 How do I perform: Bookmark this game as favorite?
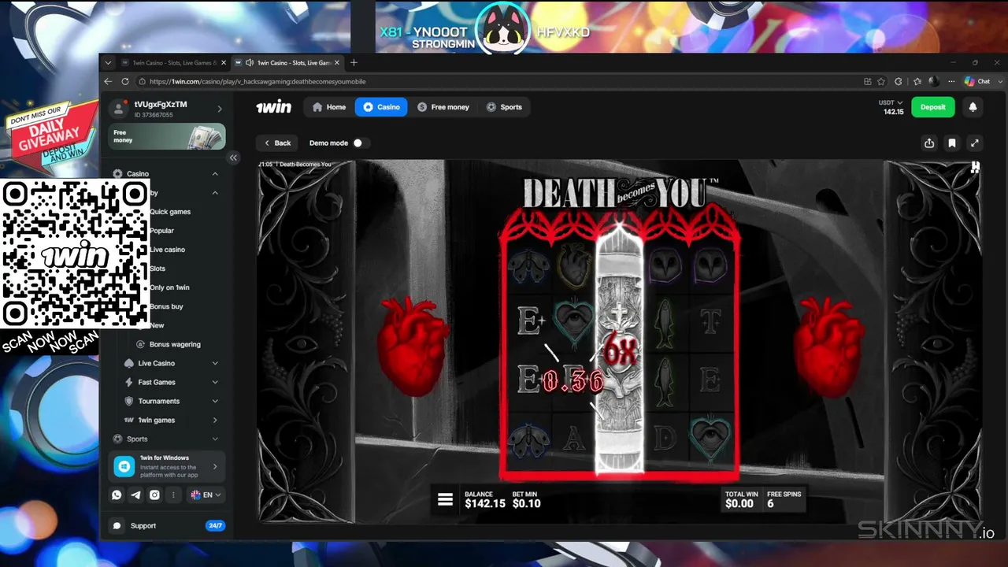coord(952,143)
